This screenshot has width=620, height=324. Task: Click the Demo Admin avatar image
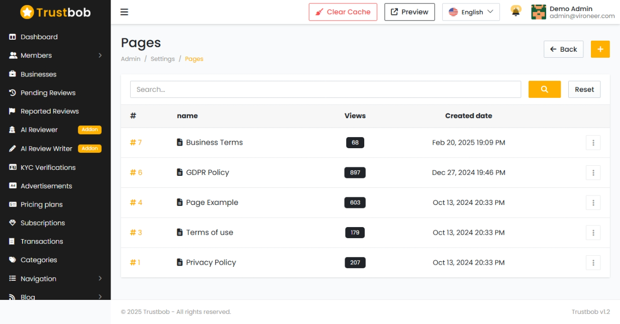pos(539,12)
